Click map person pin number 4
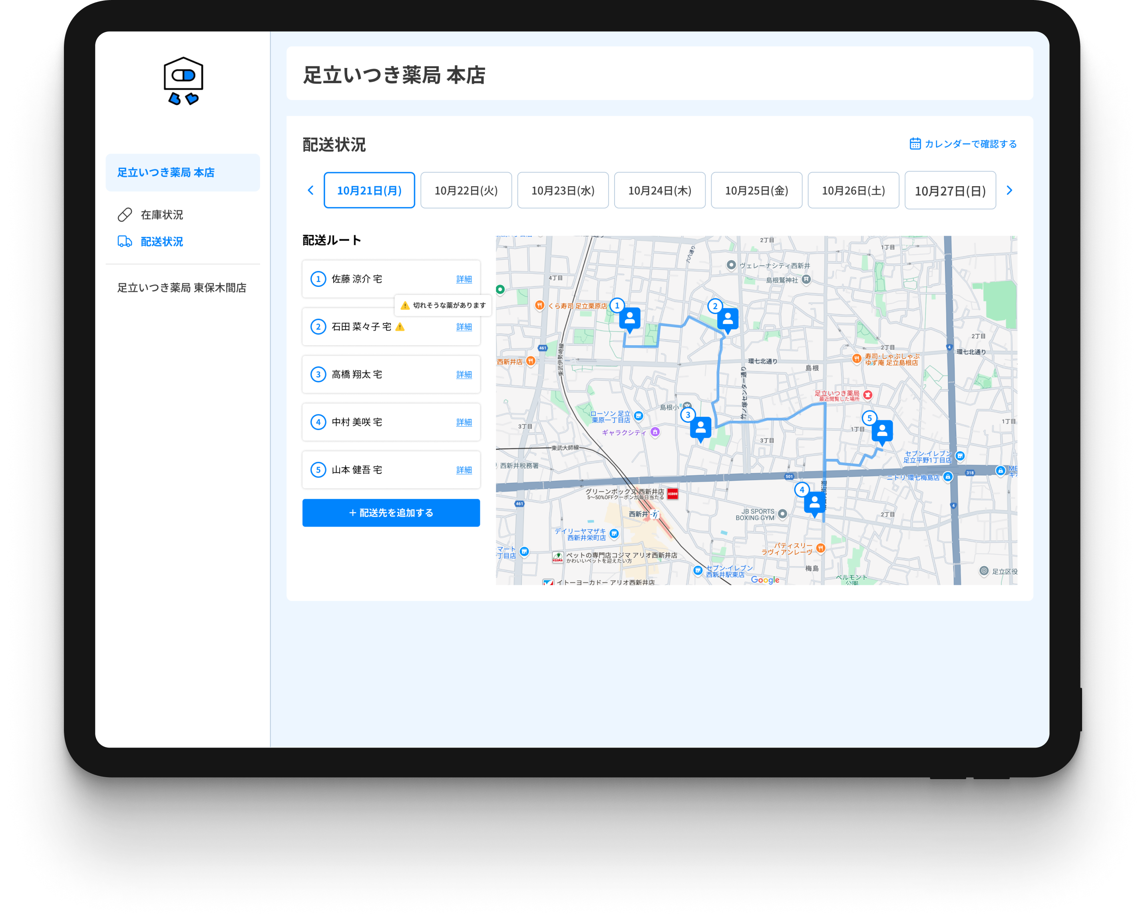Screen dimensions: 1146x923 coord(814,502)
